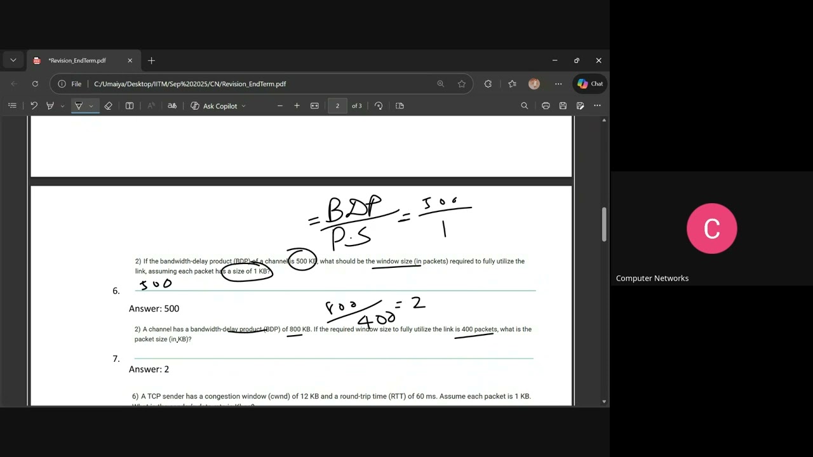Screen dimensions: 813x457
Task: Open the Copilot Chat button
Action: click(590, 84)
